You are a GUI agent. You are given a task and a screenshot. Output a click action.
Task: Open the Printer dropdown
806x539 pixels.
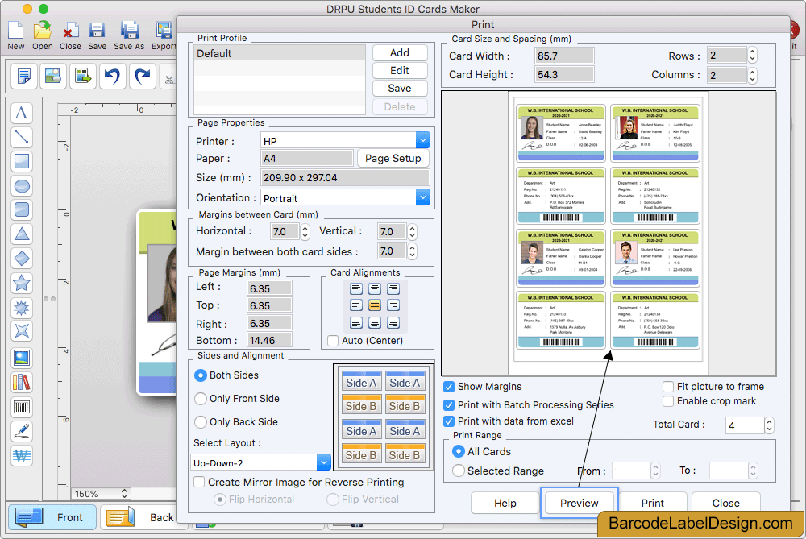[x=422, y=140]
